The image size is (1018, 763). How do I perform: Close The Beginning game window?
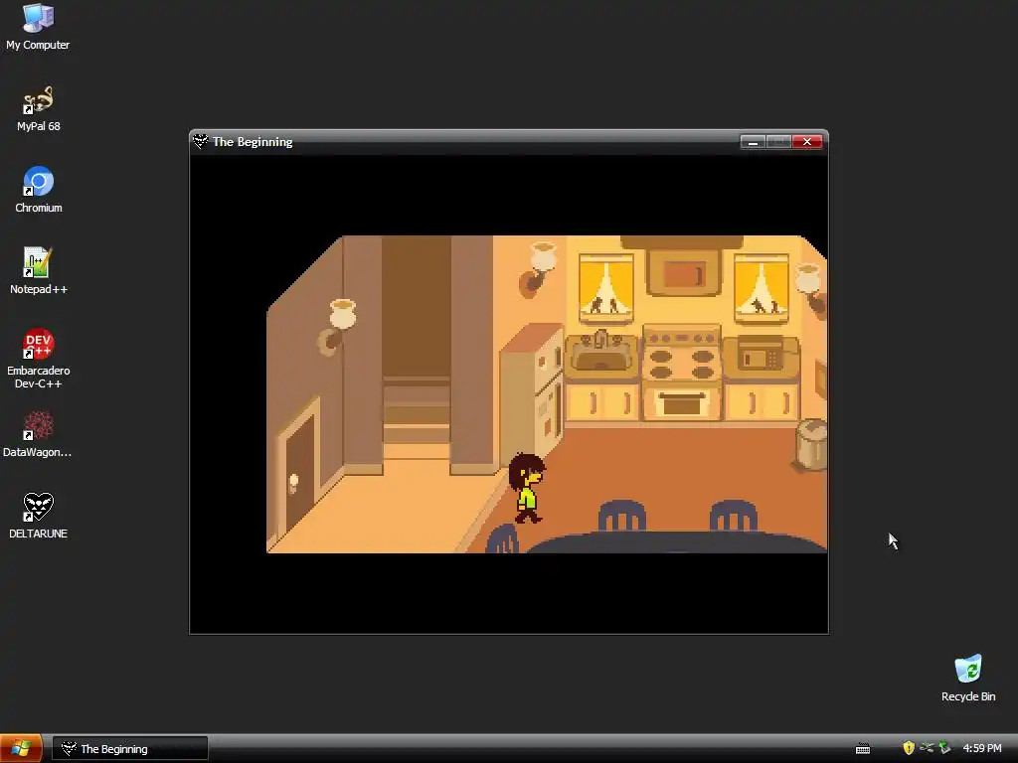(x=807, y=142)
